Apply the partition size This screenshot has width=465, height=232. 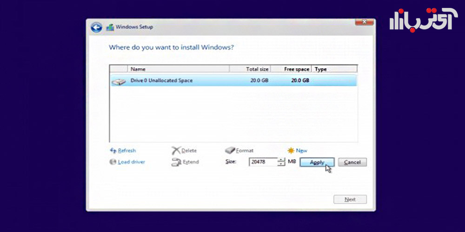click(x=317, y=162)
